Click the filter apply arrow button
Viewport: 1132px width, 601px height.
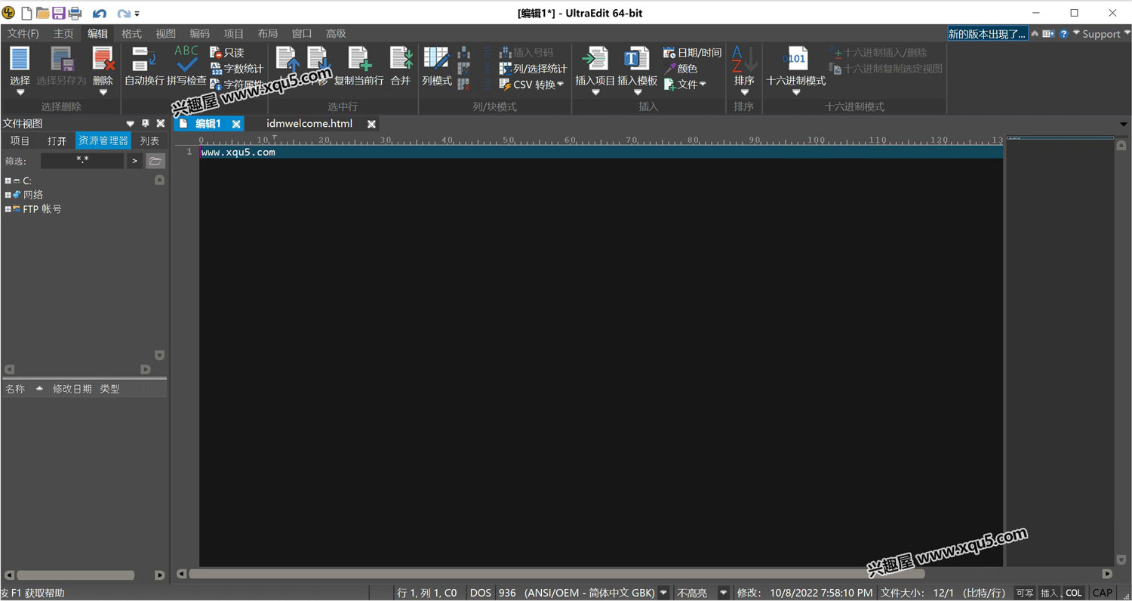click(134, 161)
